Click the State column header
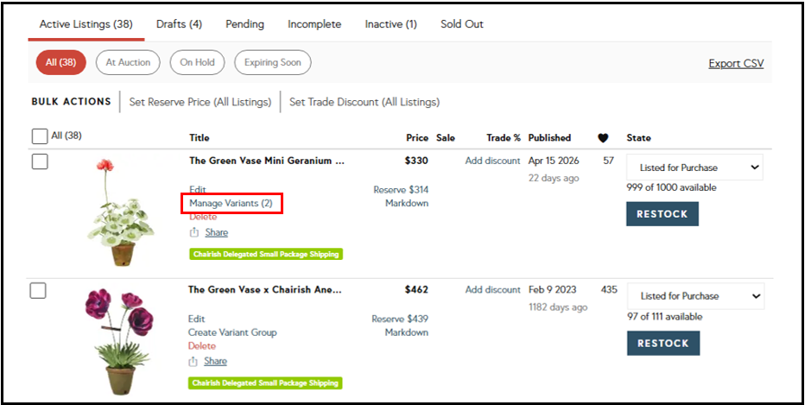This screenshot has width=805, height=405. [x=638, y=138]
